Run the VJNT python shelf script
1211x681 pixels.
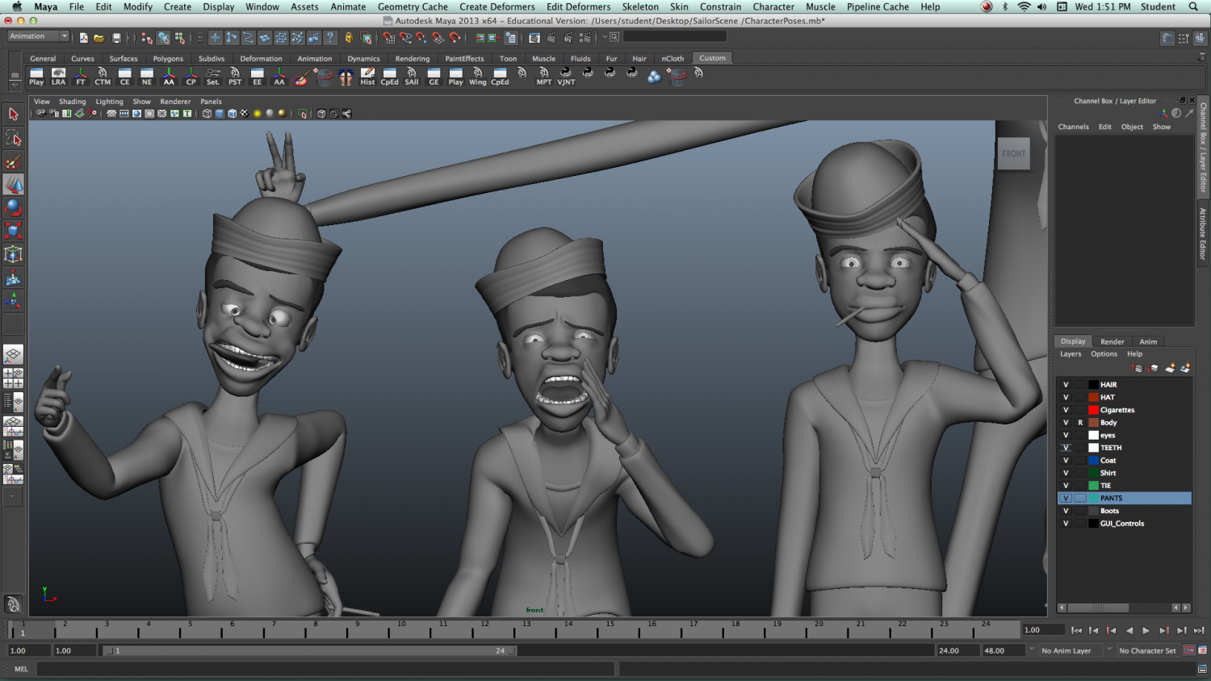(566, 77)
